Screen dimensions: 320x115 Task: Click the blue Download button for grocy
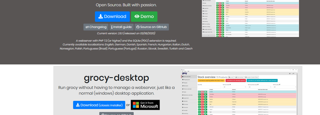[112, 17]
